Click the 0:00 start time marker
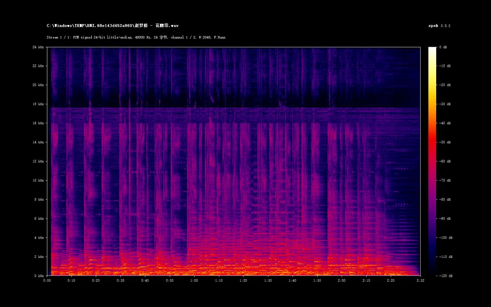Screen dimensions: 491x307 tap(47, 281)
